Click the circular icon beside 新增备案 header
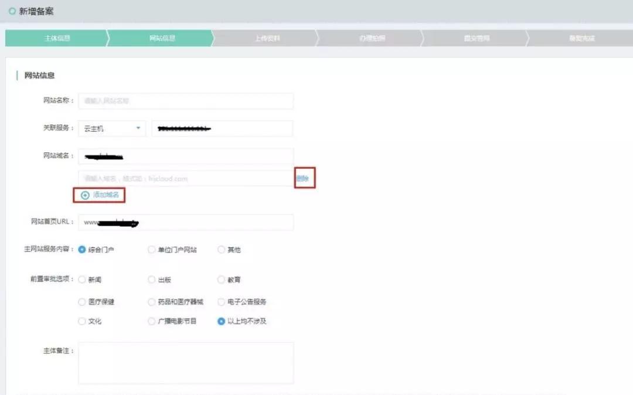This screenshot has height=395, width=633. (13, 11)
